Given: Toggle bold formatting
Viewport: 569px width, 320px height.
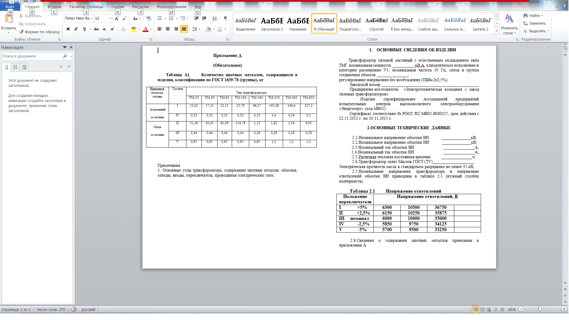Looking at the screenshot, I should tap(68, 29).
